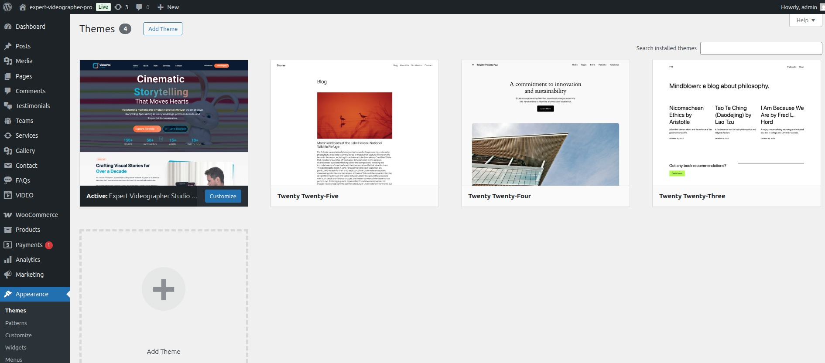Click the Gallery icon in sidebar
This screenshot has height=363, width=825.
pos(8,151)
